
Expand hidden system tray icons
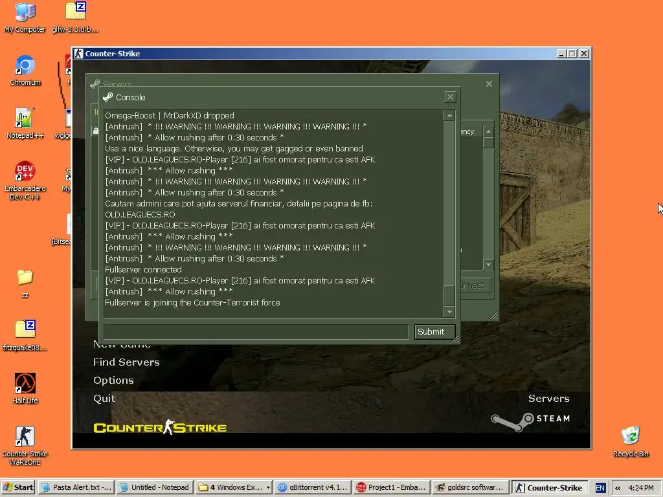click(x=618, y=488)
